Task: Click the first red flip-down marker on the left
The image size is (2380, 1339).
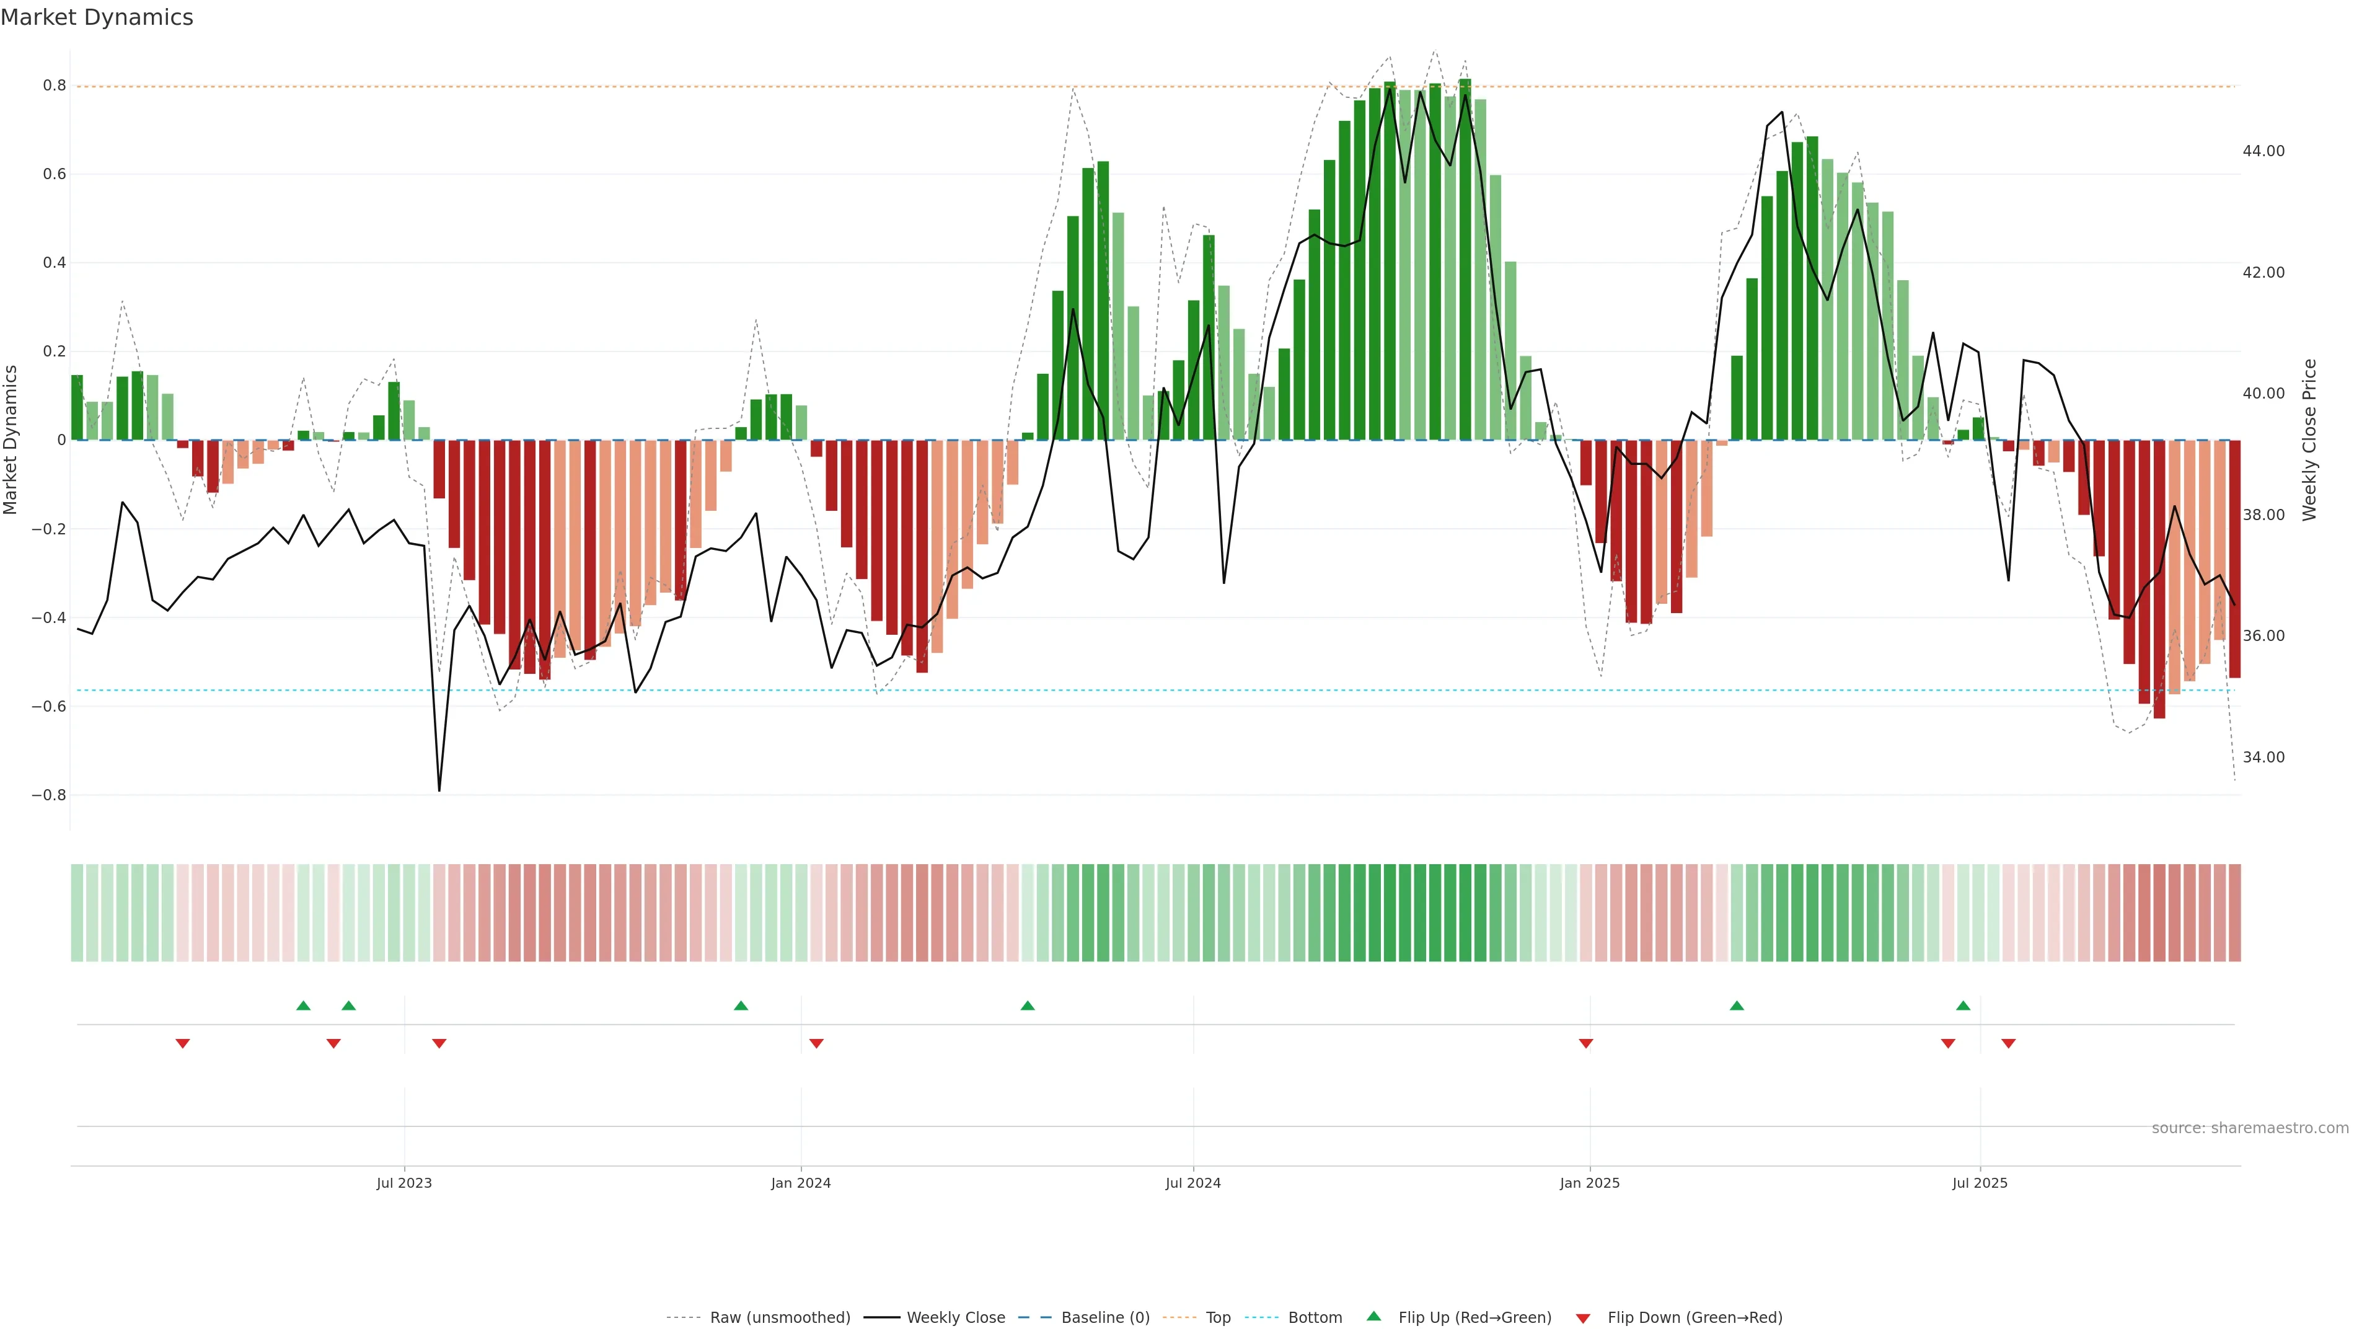Action: pos(183,1043)
